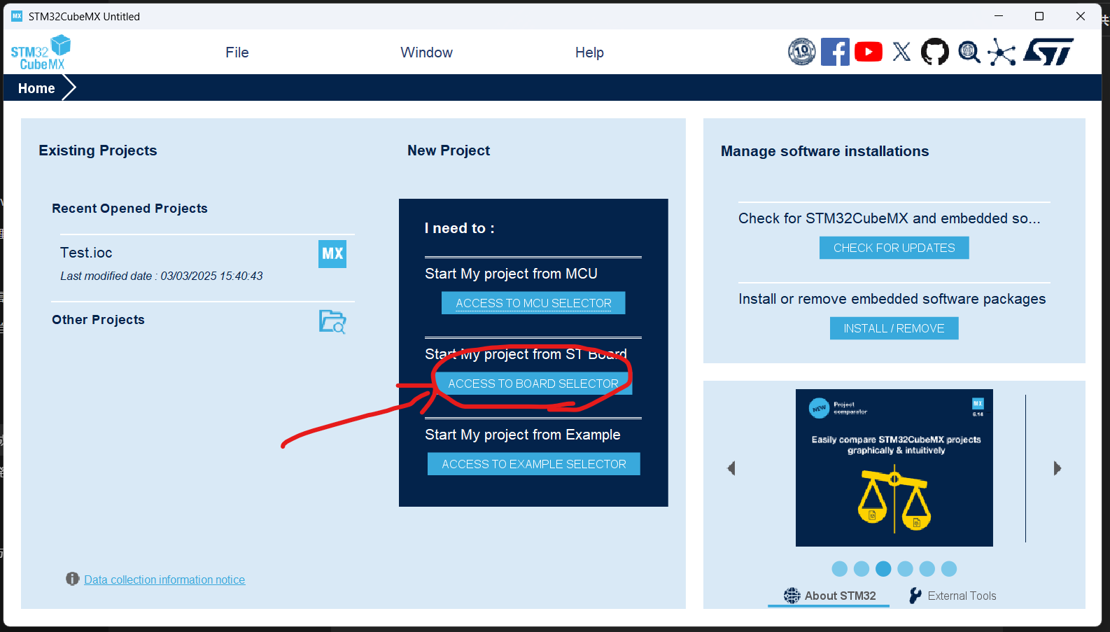Viewport: 1110px width, 632px height.
Task: Close the STM32CubeMX window
Action: pyautogui.click(x=1081, y=16)
